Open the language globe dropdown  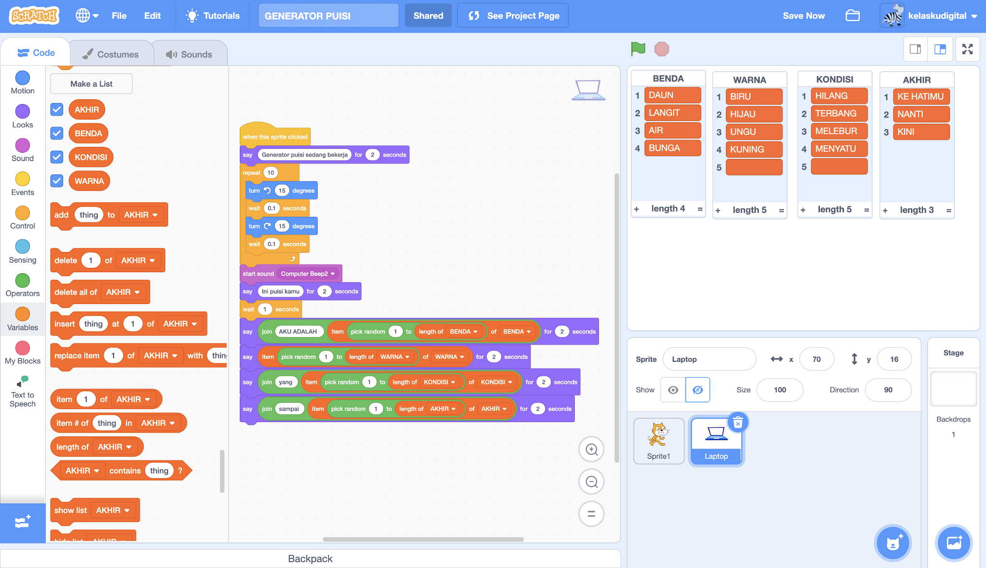pos(87,15)
